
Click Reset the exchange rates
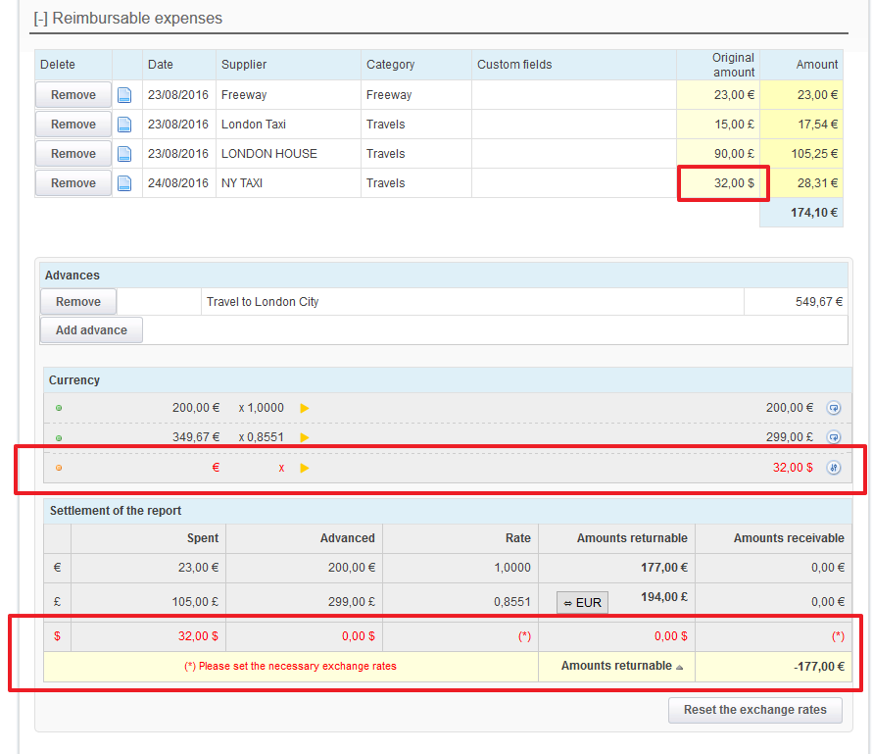[x=755, y=710]
